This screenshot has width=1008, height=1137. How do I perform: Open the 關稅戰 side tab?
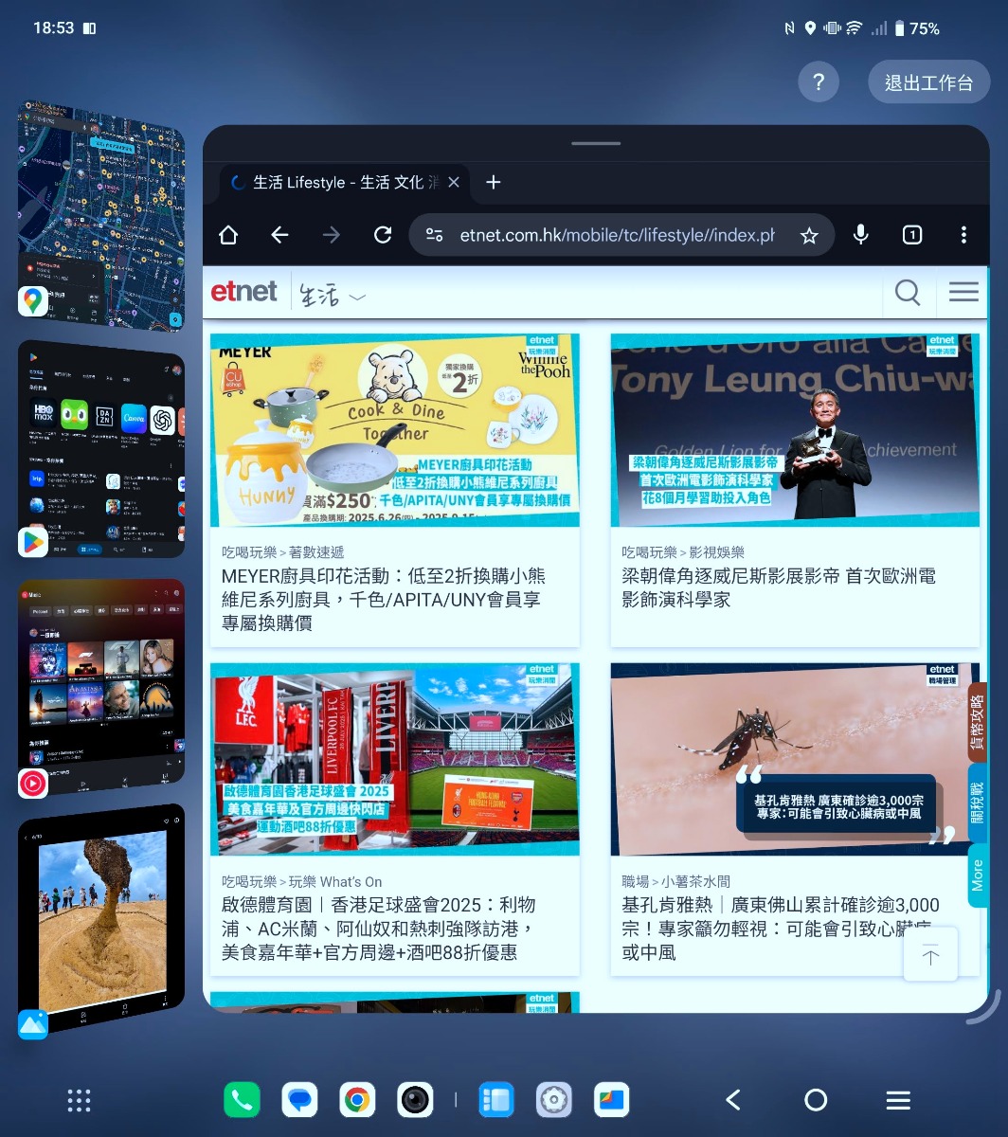(x=978, y=803)
